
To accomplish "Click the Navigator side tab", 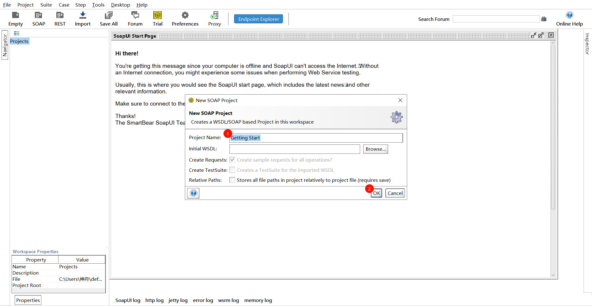I will click(x=5, y=45).
